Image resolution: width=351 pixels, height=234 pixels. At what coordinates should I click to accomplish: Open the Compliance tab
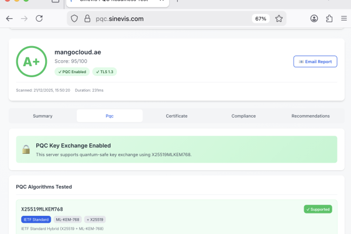(243, 116)
